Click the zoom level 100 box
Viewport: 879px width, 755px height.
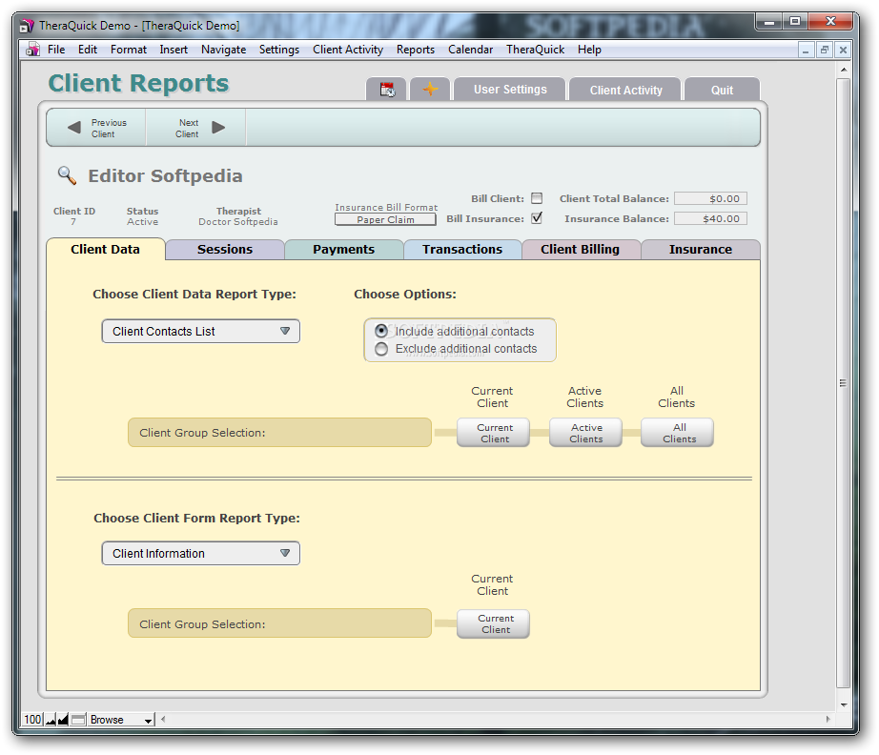click(x=32, y=719)
